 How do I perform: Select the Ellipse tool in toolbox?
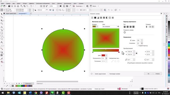coord(2,36)
